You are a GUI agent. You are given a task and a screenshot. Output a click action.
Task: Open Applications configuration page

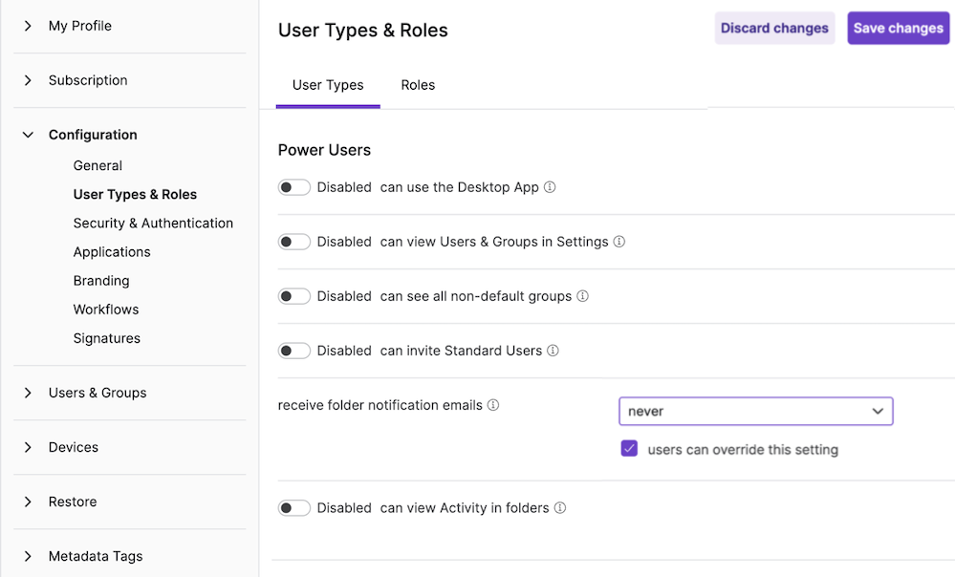(112, 252)
